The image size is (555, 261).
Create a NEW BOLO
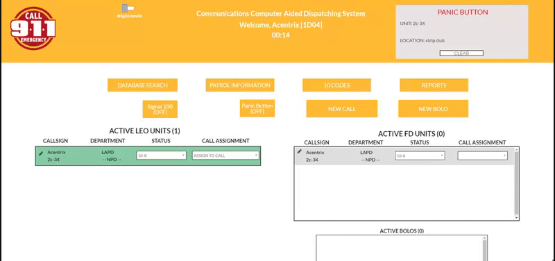[433, 109]
